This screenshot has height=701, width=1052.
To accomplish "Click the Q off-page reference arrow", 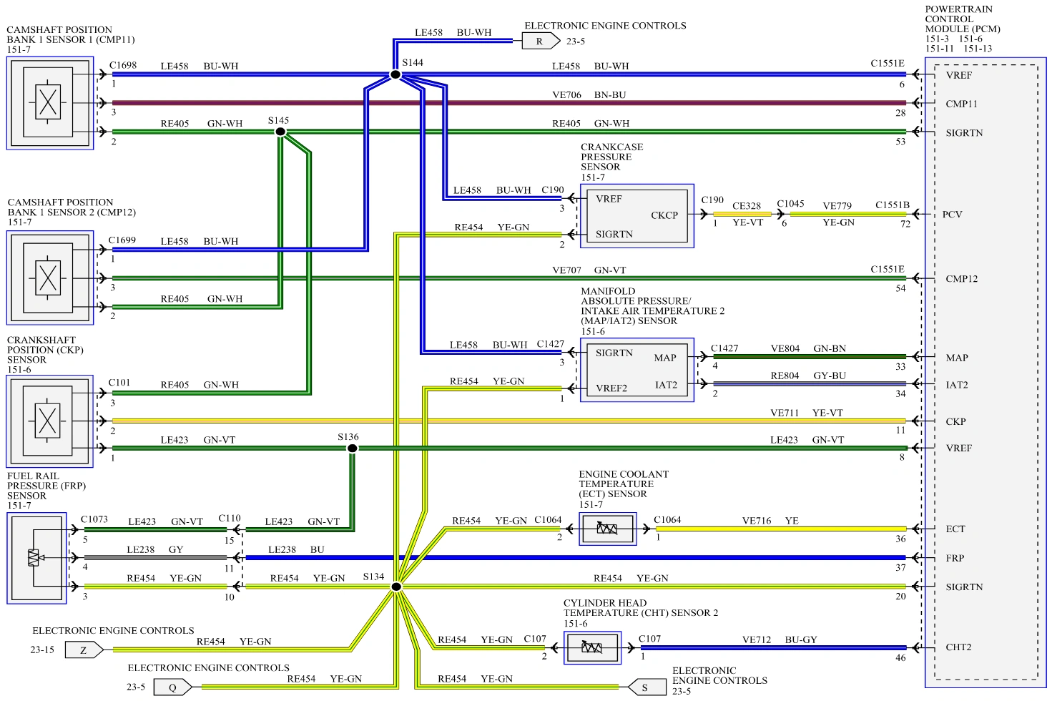I will (x=173, y=687).
